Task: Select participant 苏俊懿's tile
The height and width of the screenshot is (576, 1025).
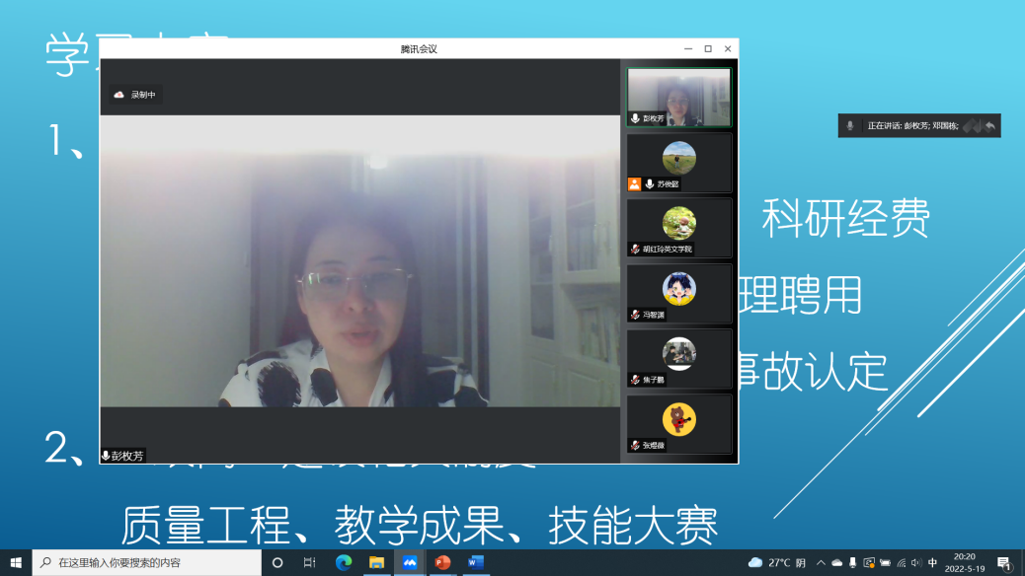Action: point(679,163)
